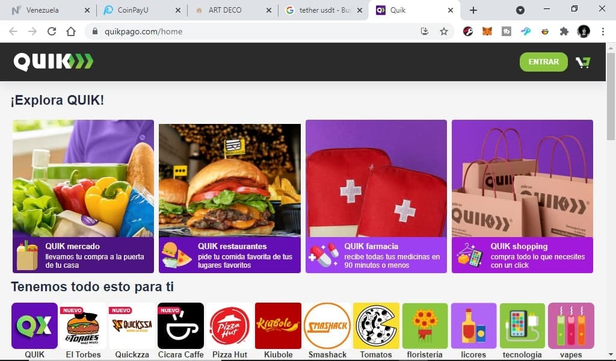Open the MetaMask fox extension
This screenshot has width=616, height=361.
[487, 31]
